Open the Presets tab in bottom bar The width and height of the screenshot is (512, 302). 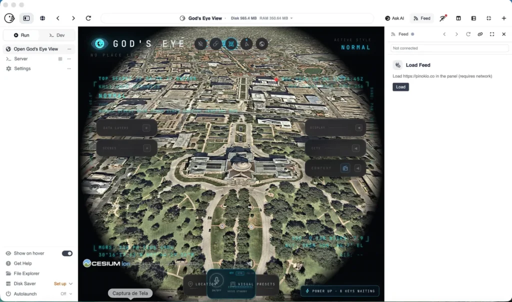tap(266, 284)
